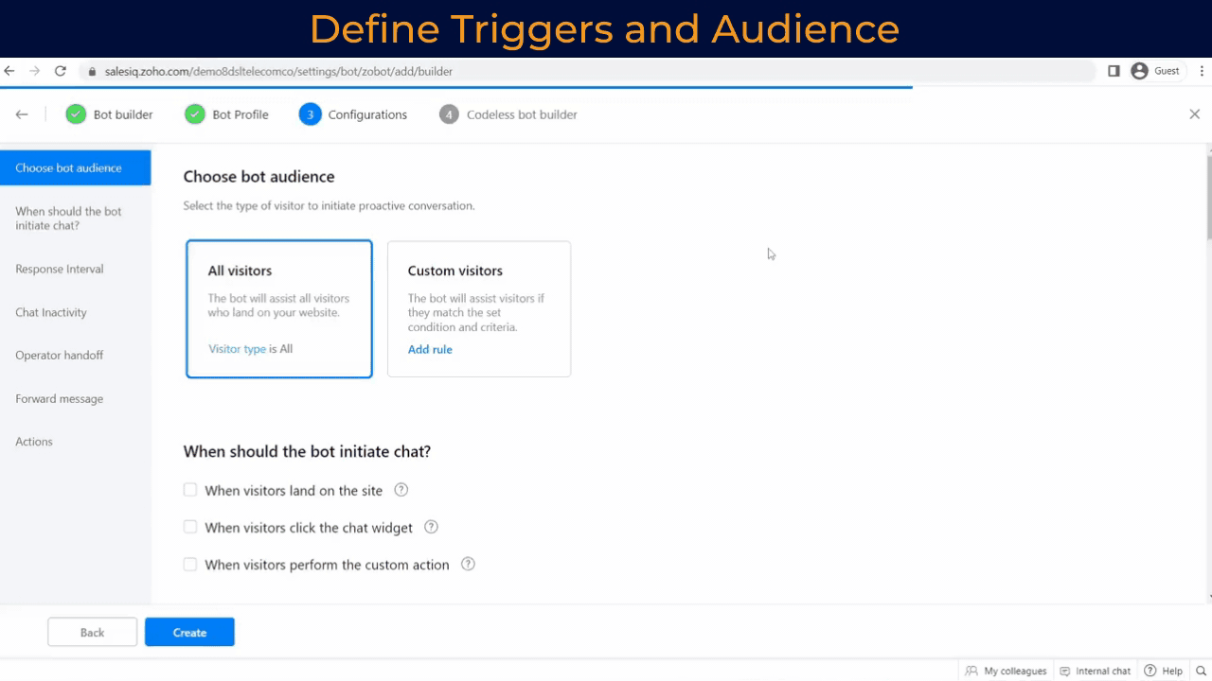
Task: Click the Add rule link under Custom visitors
Action: 430,349
